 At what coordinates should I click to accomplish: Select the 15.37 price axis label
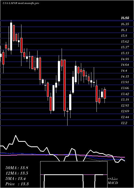click(x=125, y=47)
